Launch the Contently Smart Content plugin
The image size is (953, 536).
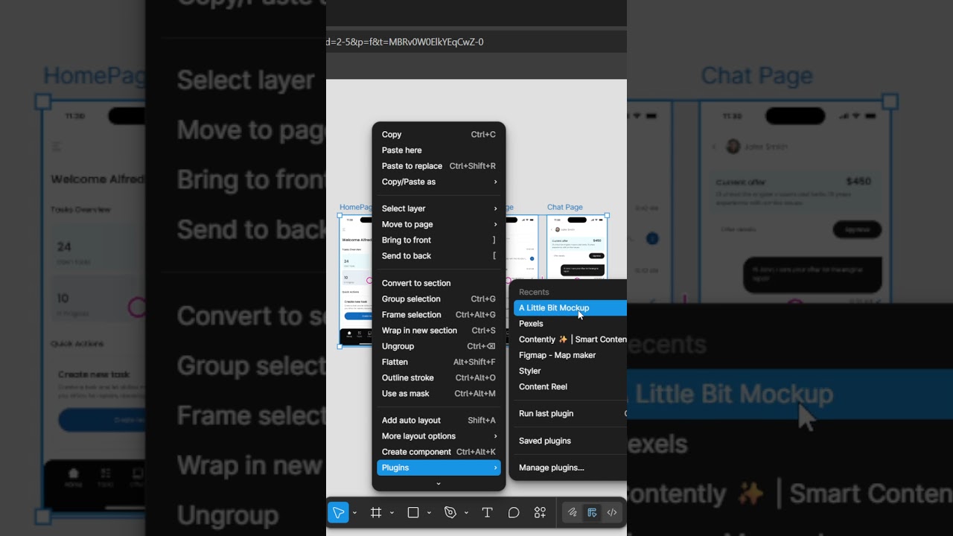pyautogui.click(x=570, y=339)
